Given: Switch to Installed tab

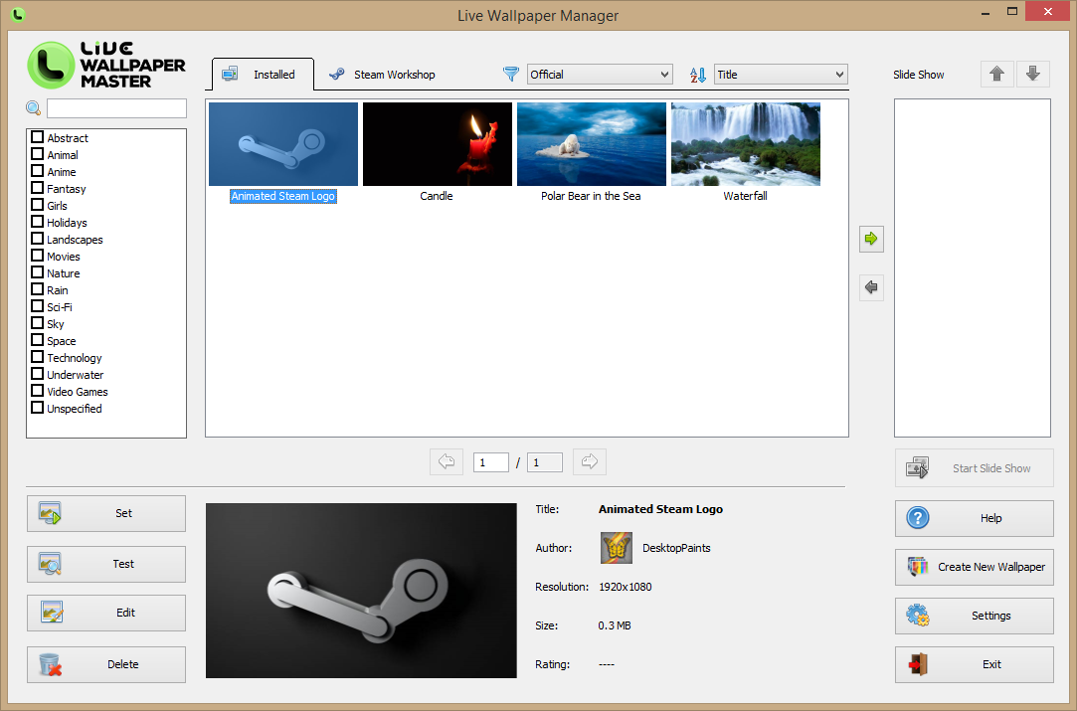Looking at the screenshot, I should click(x=264, y=75).
